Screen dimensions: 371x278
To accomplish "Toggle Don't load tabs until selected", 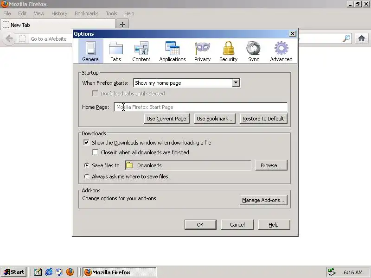I will [x=95, y=94].
